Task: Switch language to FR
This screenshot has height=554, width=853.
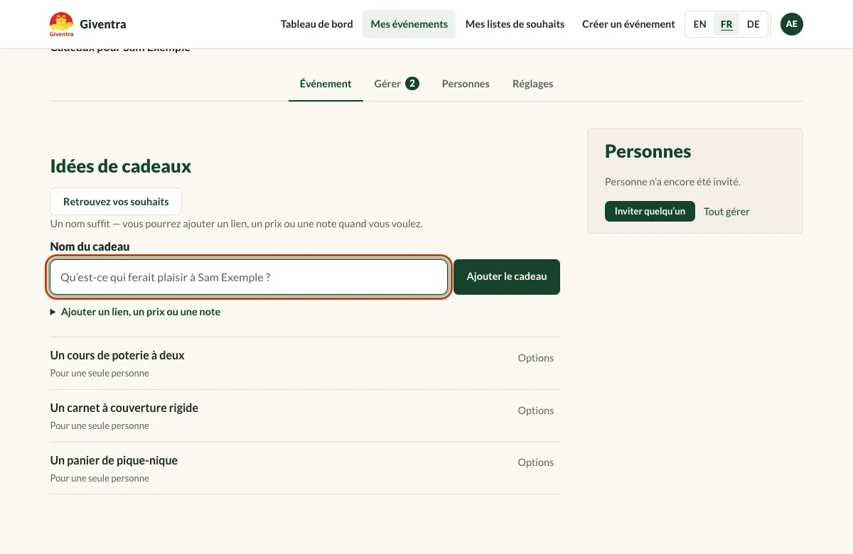Action: click(x=726, y=24)
